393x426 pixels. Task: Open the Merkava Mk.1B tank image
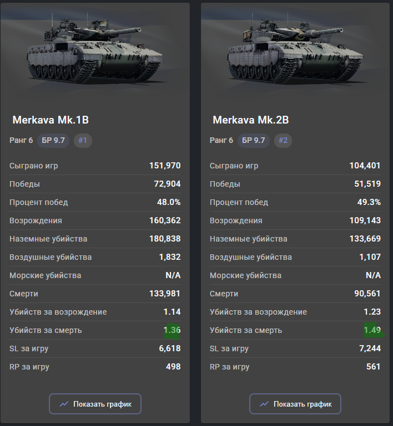click(x=95, y=48)
